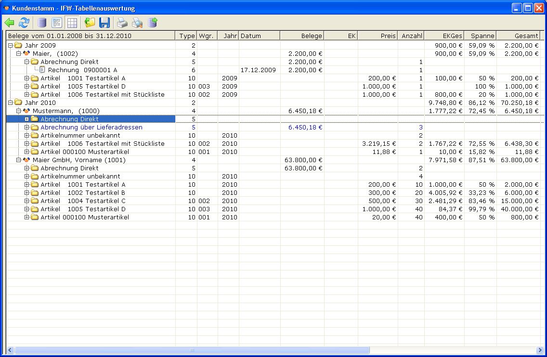
Task: Collapse the Jahr 2010 tree node
Action: [x=11, y=103]
